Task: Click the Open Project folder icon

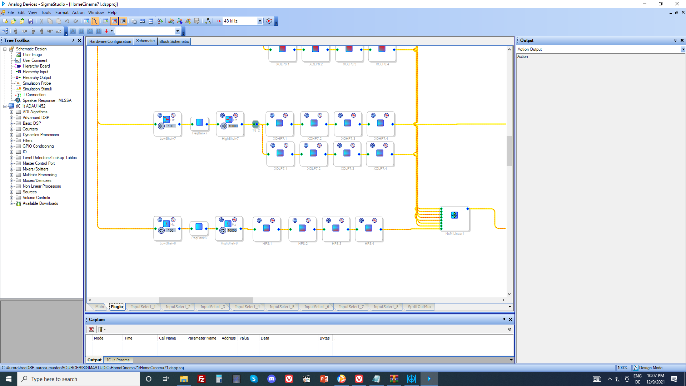Action: [14, 21]
